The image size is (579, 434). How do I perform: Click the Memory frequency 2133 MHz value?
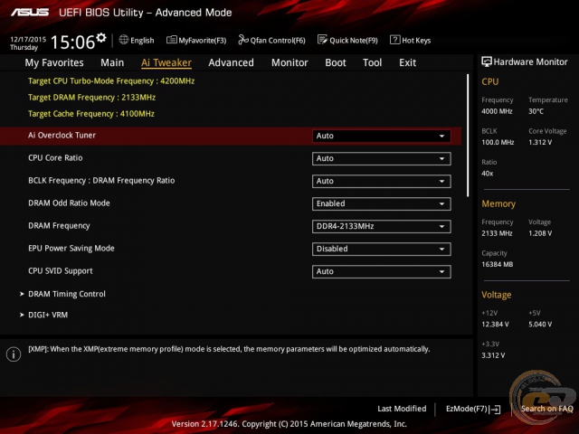497,233
